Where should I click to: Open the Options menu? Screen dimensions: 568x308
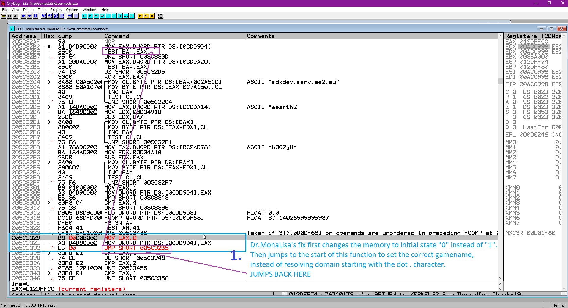pyautogui.click(x=72, y=10)
